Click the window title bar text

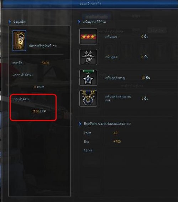tap(90, 4)
